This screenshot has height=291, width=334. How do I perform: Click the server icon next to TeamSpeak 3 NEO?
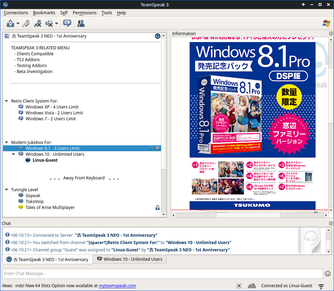point(7,36)
